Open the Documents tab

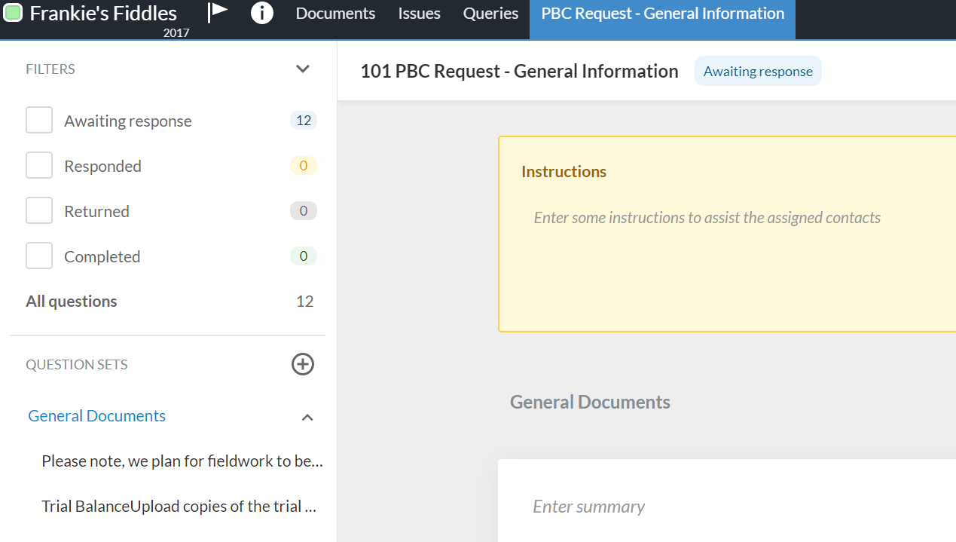[335, 14]
